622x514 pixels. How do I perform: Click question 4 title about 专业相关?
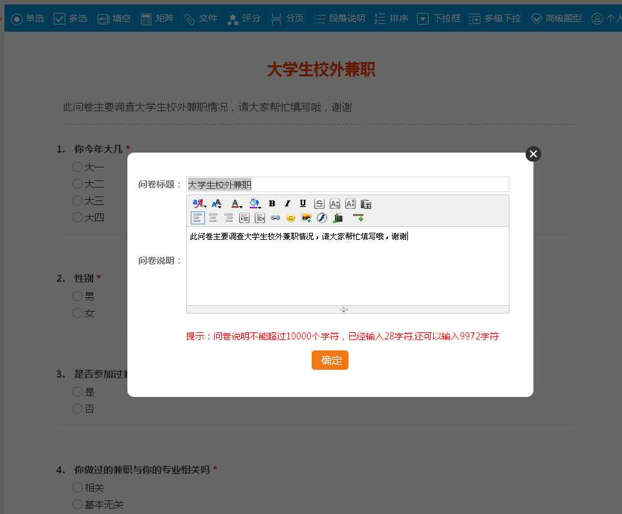[142, 470]
